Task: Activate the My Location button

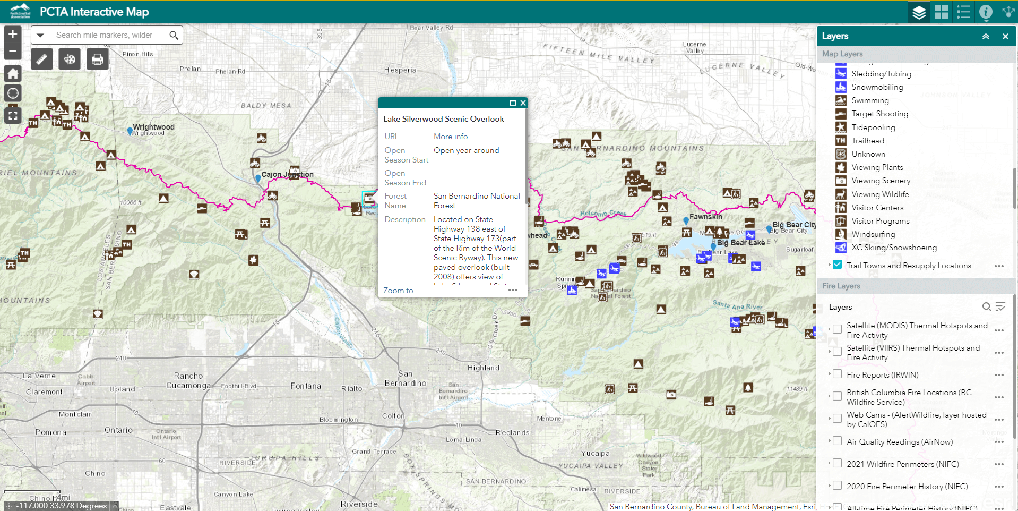Action: coord(13,93)
